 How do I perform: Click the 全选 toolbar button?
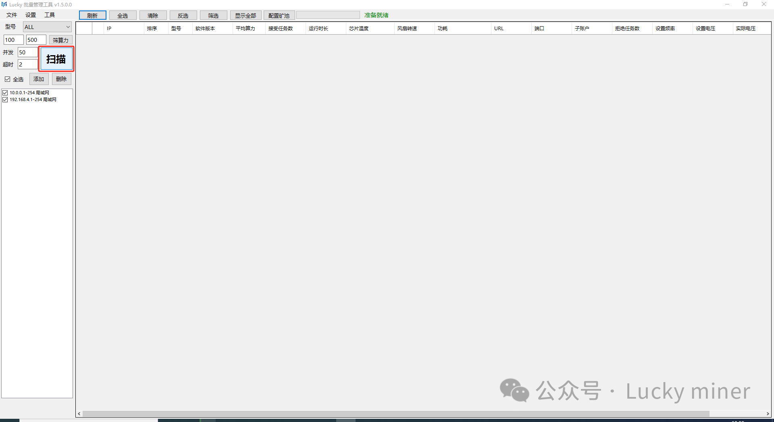[x=123, y=15]
